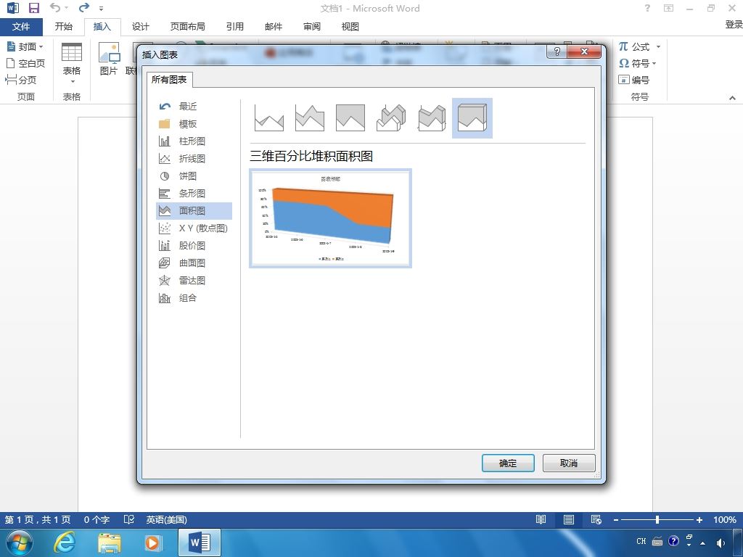Zoom out with the minus button
Viewport: 743px width, 557px height.
coord(615,519)
